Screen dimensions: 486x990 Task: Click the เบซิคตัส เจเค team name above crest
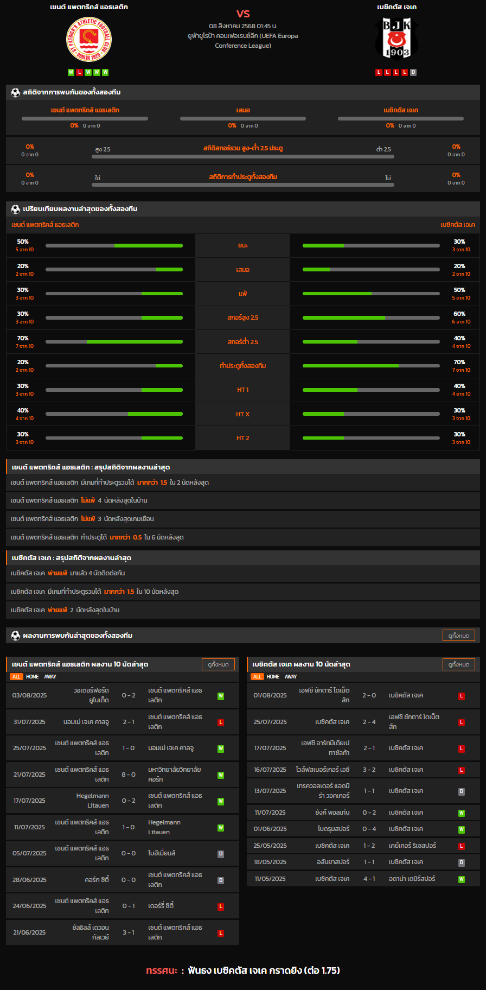coord(397,7)
